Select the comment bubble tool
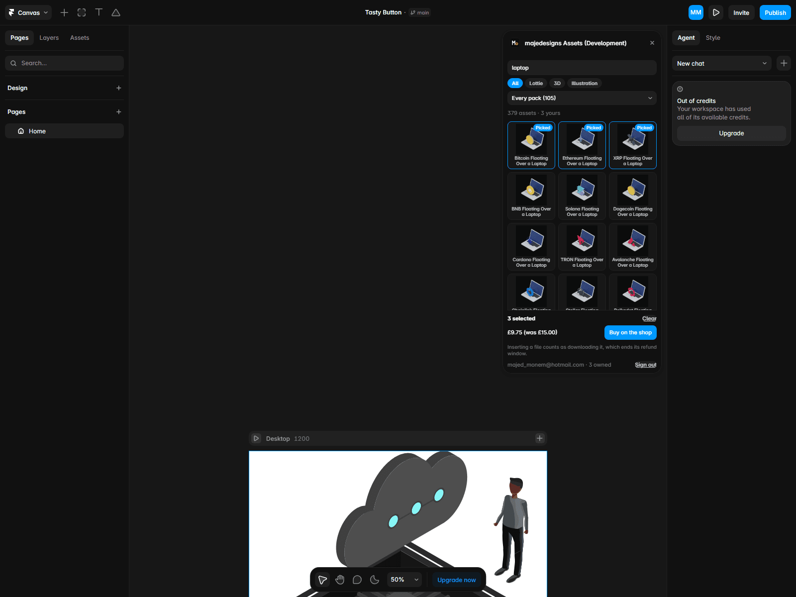 [357, 580]
